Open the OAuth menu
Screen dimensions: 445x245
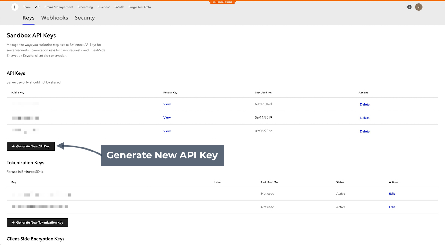pos(119,7)
